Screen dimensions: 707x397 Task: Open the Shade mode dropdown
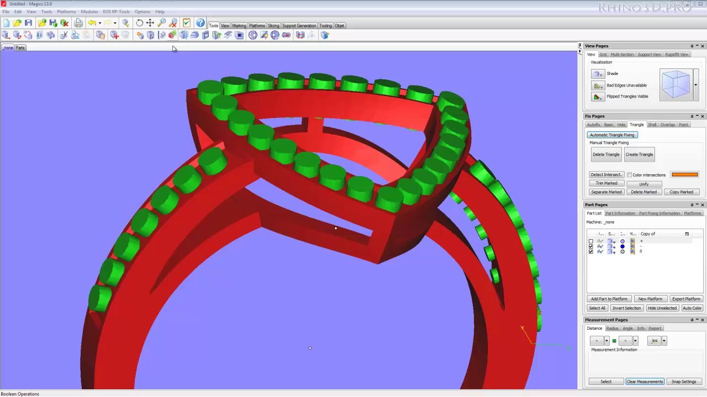point(598,73)
